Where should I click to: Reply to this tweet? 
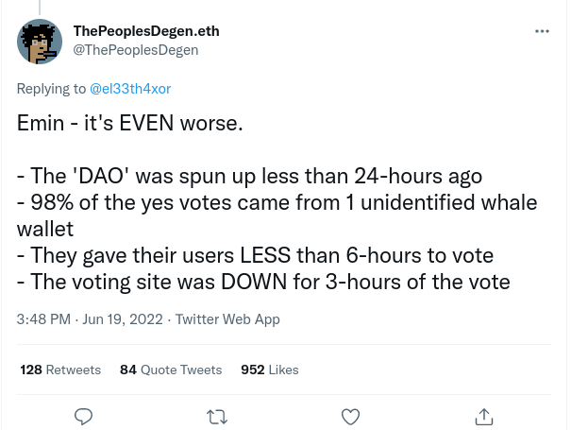tap(84, 415)
